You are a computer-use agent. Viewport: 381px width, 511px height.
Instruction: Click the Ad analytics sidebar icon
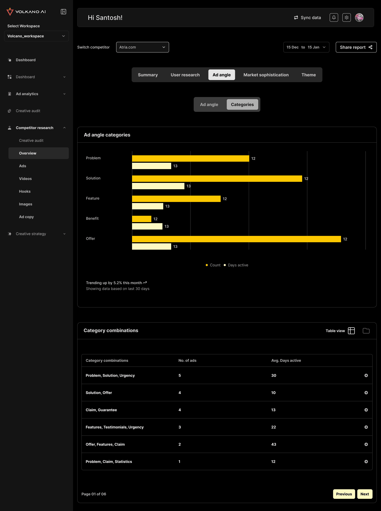[10, 94]
